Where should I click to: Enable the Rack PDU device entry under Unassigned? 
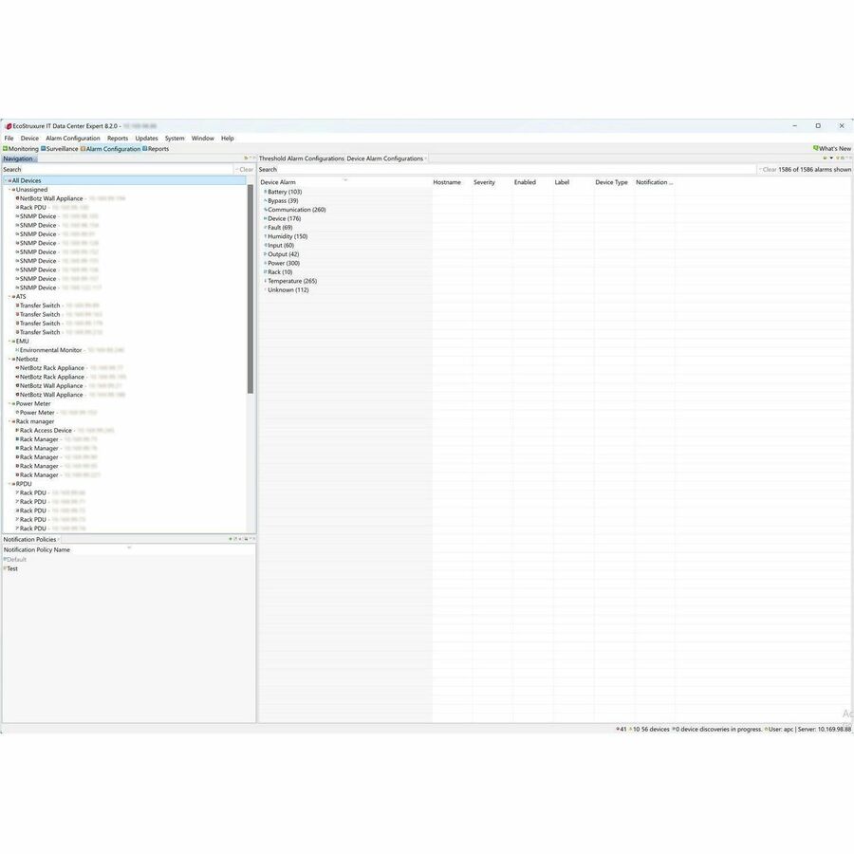pos(35,207)
